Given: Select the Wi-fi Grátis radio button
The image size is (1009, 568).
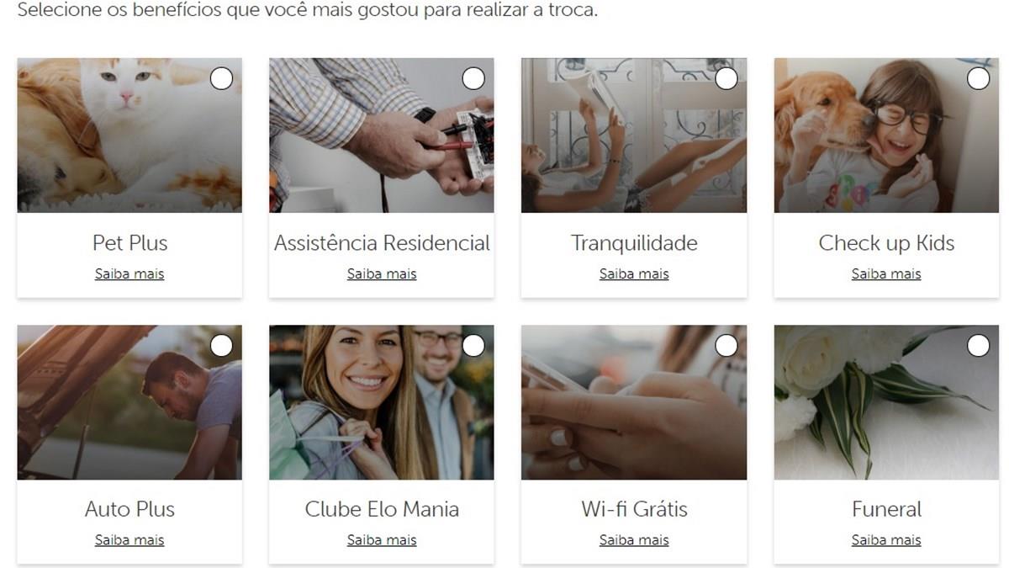Looking at the screenshot, I should click(x=726, y=346).
